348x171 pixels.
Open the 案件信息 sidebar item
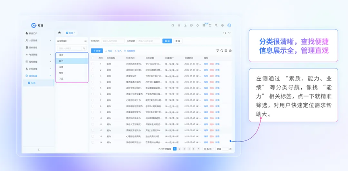[38, 47]
